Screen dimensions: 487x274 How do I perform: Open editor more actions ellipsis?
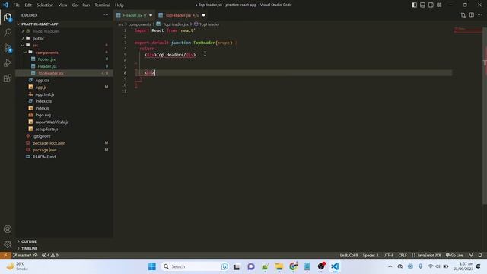[480, 15]
